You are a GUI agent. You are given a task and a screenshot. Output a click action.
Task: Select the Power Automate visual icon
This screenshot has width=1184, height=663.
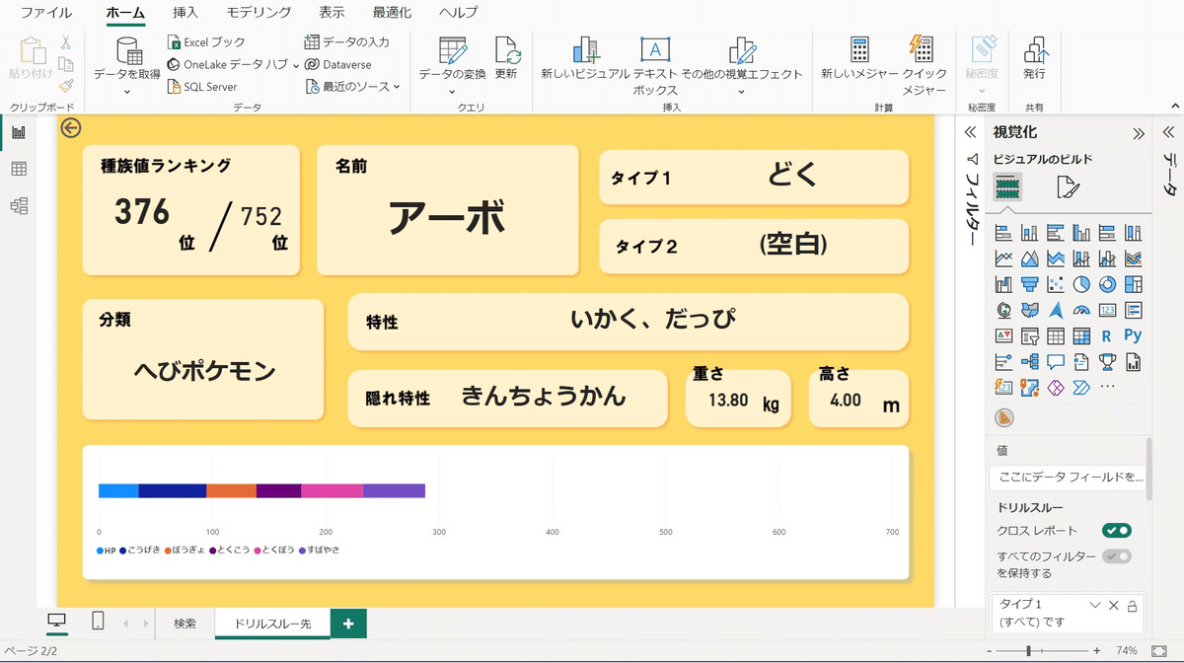pos(1081,387)
